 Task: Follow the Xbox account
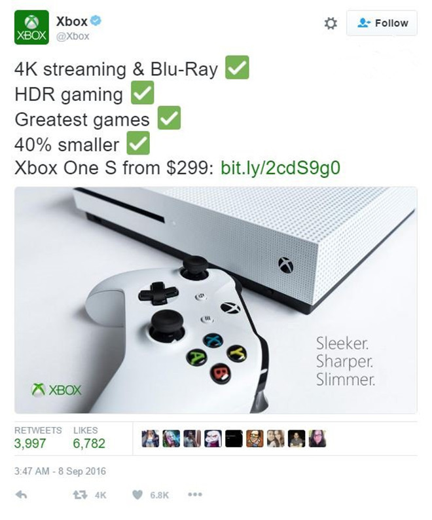point(382,23)
